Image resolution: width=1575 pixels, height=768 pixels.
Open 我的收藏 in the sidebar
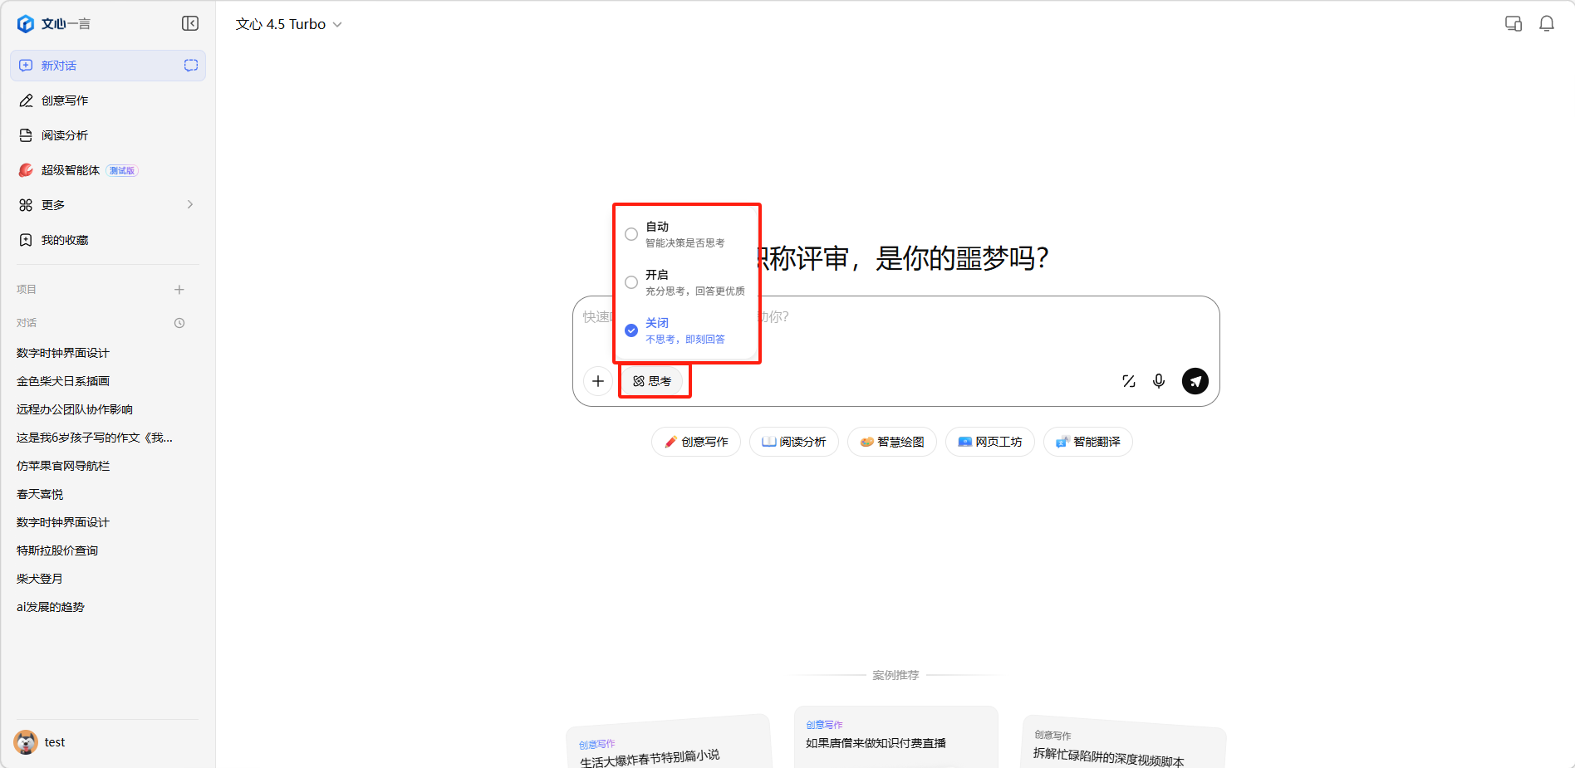(x=65, y=240)
